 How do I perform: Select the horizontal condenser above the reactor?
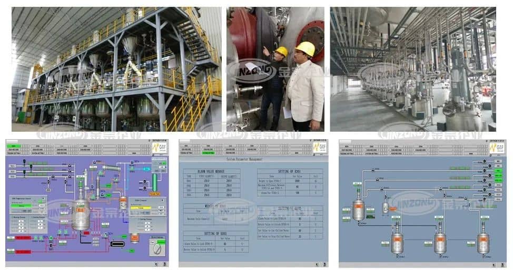click(x=111, y=168)
